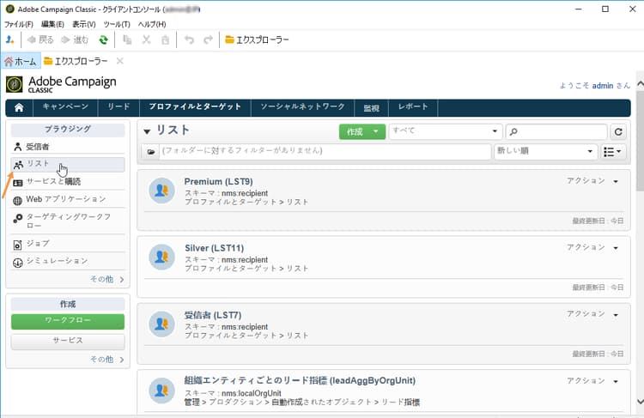This screenshot has width=644, height=418.
Task: Open シミュレーション in the browsing panel
Action: pos(68,262)
